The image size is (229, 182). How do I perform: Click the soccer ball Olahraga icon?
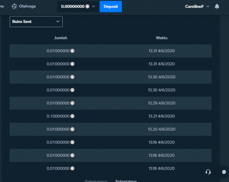[14, 6]
